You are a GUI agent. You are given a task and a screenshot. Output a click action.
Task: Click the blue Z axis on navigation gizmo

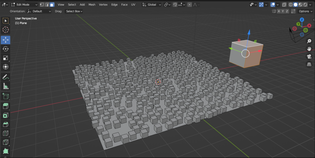tap(302, 20)
